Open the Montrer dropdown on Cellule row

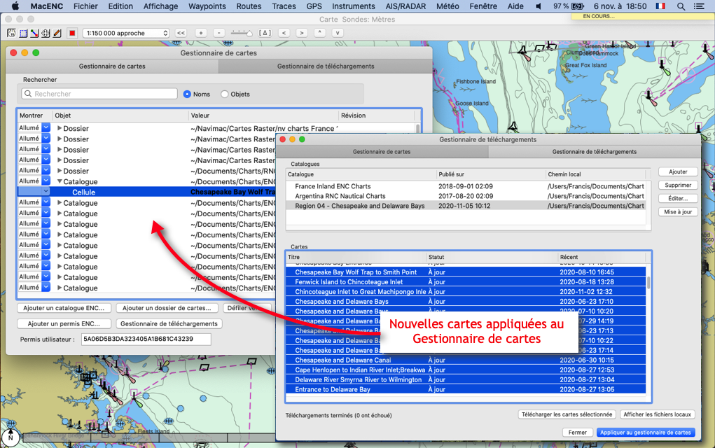(x=46, y=191)
